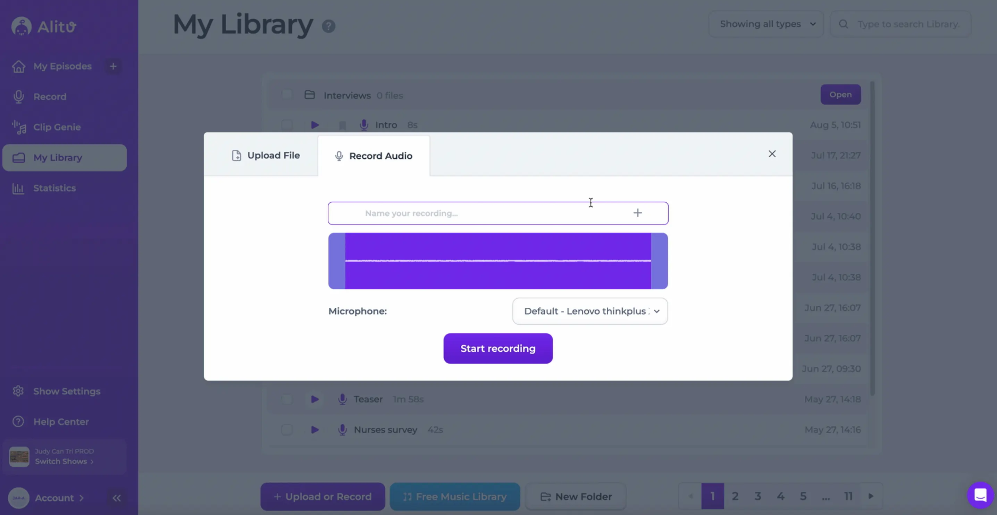
Task: Collapse the sidebar with double chevron
Action: coord(117,498)
